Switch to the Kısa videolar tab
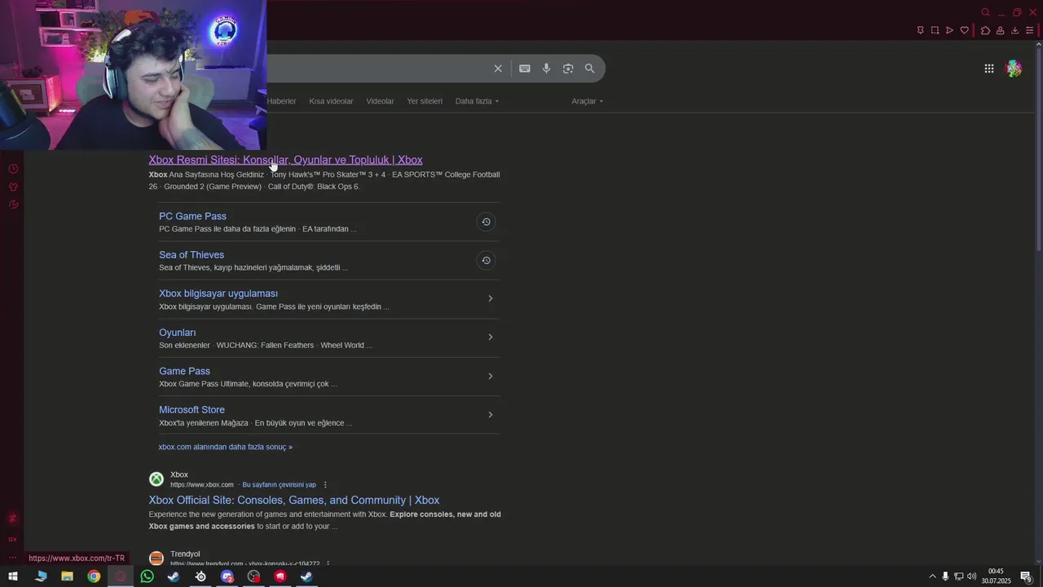Viewport: 1043px width, 587px height. (331, 101)
